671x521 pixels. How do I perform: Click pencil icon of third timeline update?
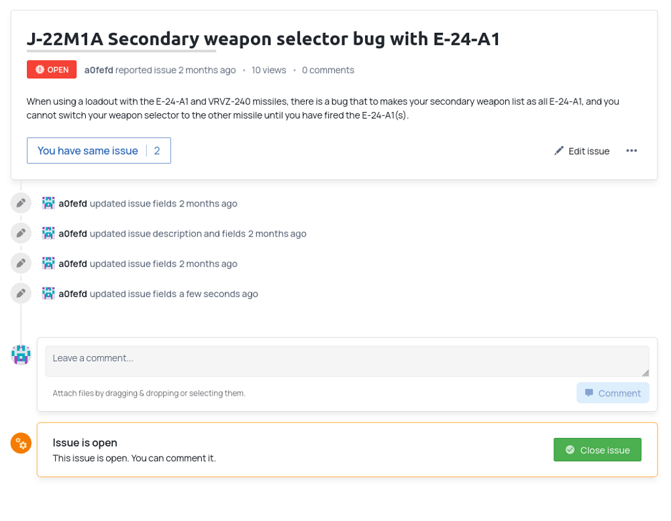(x=21, y=263)
